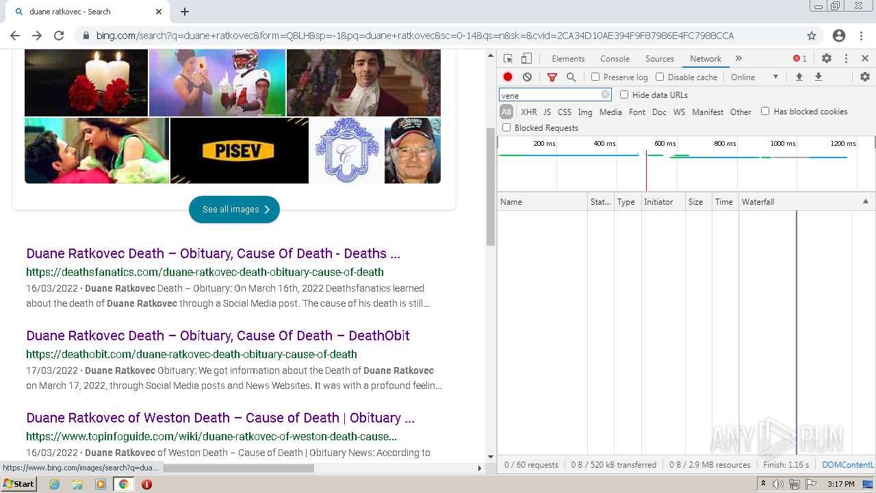876x493 pixels.
Task: Open the Chrome profile avatar icon
Action: click(x=839, y=36)
